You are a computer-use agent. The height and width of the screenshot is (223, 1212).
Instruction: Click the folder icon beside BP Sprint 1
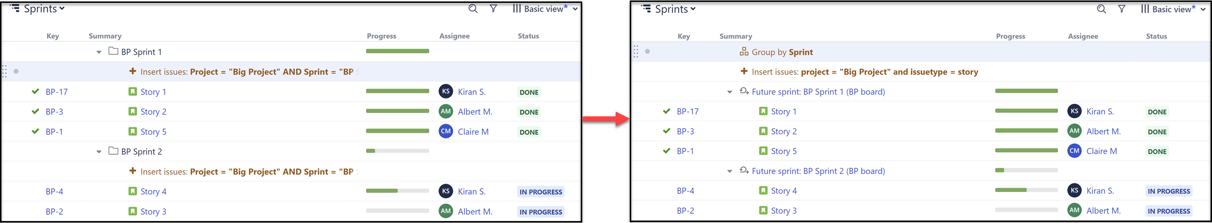113,51
